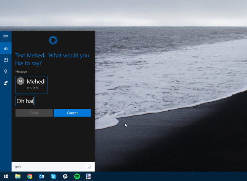Cancel the text message
The height and width of the screenshot is (181, 247).
pos(72,113)
